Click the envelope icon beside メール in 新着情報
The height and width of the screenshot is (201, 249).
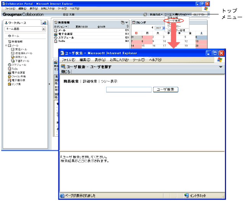pos(56,30)
